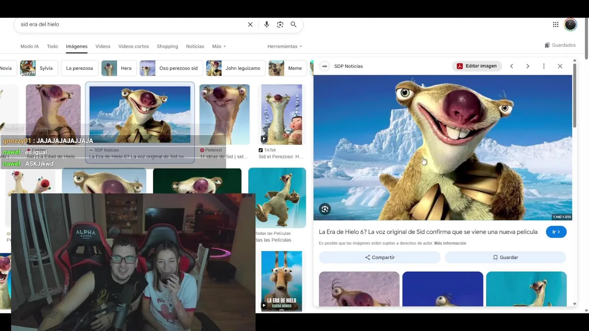This screenshot has width=589, height=331.
Task: Open the TikTok Sid el Perezoso result
Action: coord(282,114)
